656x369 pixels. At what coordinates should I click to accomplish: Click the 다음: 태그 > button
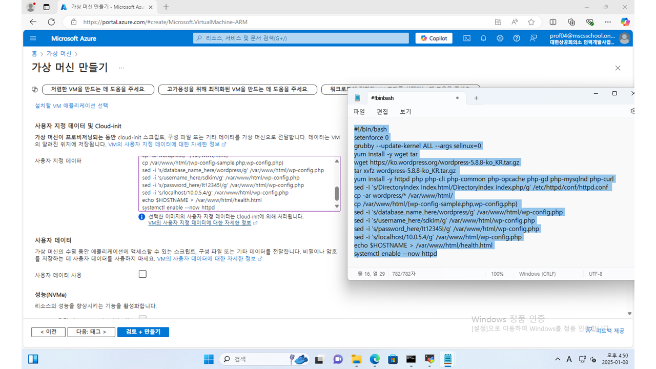point(91,332)
